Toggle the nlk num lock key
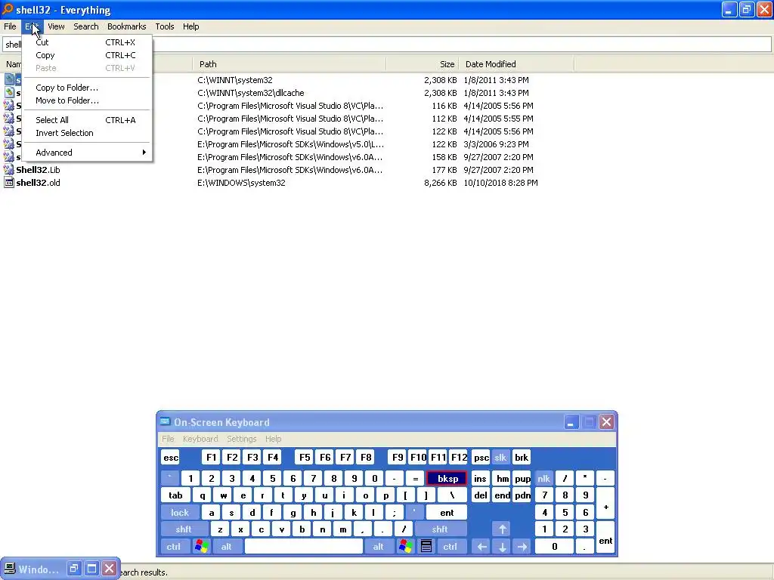Viewport: 774px width, 580px height. [543, 478]
